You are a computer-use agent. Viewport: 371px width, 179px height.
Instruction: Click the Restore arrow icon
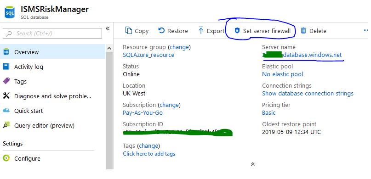(x=161, y=30)
